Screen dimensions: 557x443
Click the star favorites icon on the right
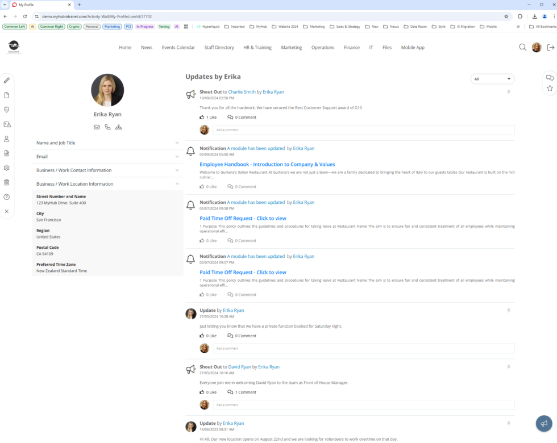pos(549,89)
